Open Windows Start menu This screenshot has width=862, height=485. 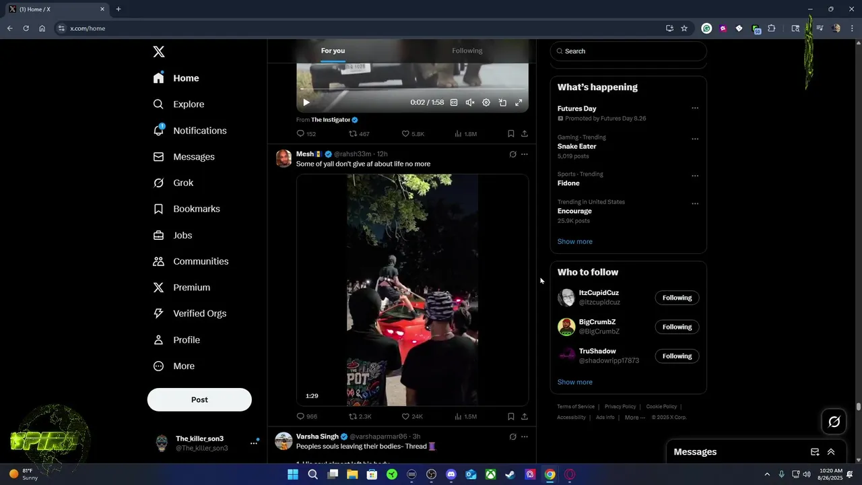coord(293,474)
